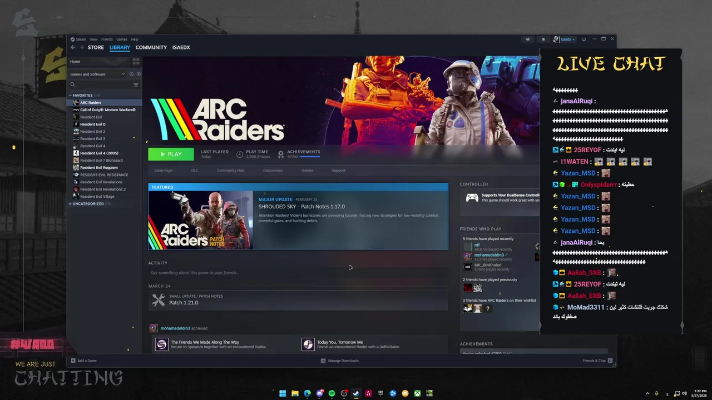Open the Games menu

pos(122,39)
